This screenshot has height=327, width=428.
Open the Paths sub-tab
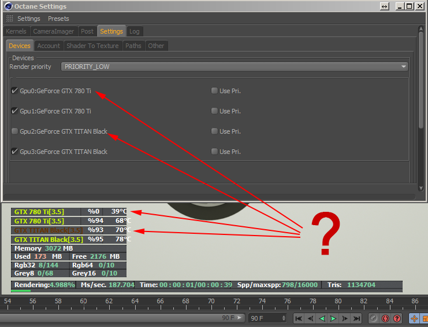tap(133, 46)
